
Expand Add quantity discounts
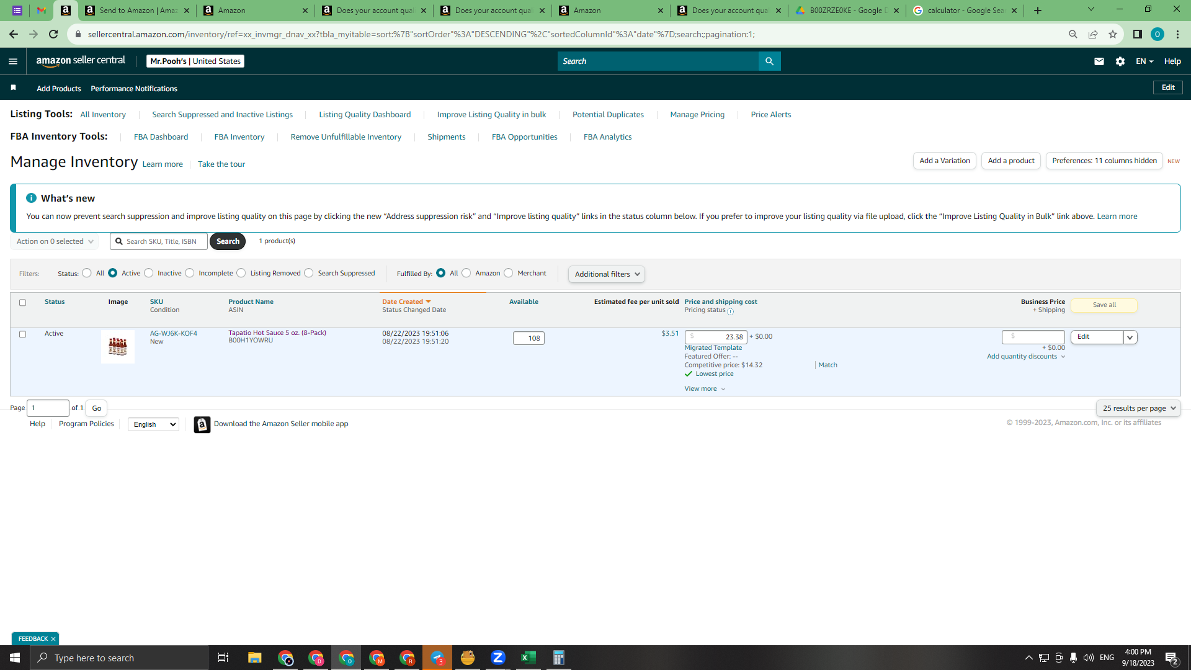tap(1026, 357)
